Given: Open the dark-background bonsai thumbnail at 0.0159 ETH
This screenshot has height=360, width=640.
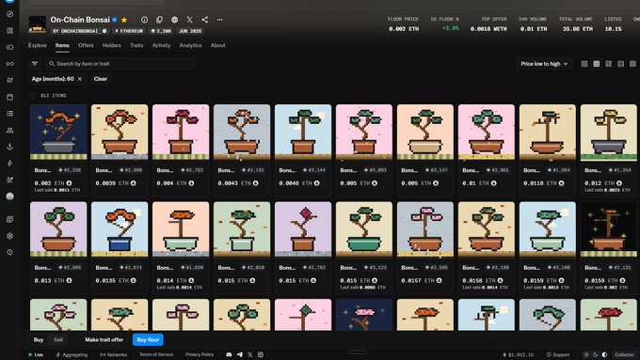Looking at the screenshot, I should point(608,229).
